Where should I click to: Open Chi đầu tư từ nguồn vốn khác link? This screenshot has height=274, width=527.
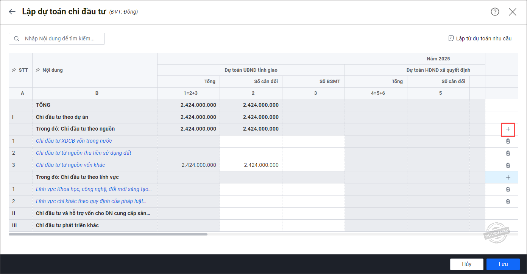tap(70, 165)
